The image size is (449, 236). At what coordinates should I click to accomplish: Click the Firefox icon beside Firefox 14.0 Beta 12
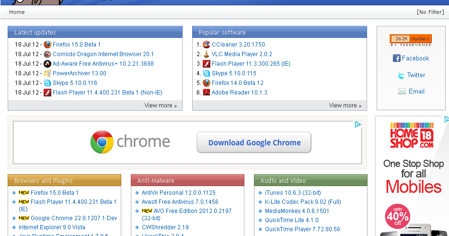(207, 83)
